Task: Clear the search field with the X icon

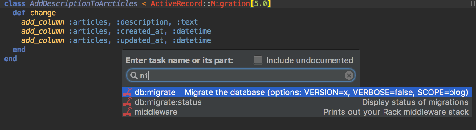Action: pyautogui.click(x=349, y=75)
